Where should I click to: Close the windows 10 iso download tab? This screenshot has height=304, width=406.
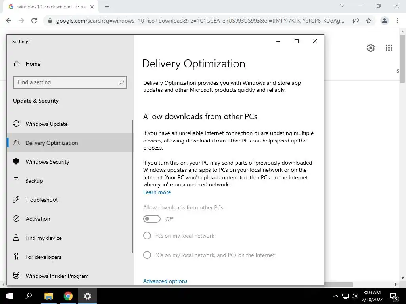[92, 7]
